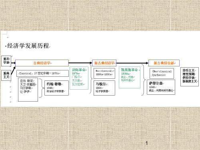This screenshot has height=150, width=200.
Task: Click the name '大卫·李嘉图'
Action: click(28, 84)
